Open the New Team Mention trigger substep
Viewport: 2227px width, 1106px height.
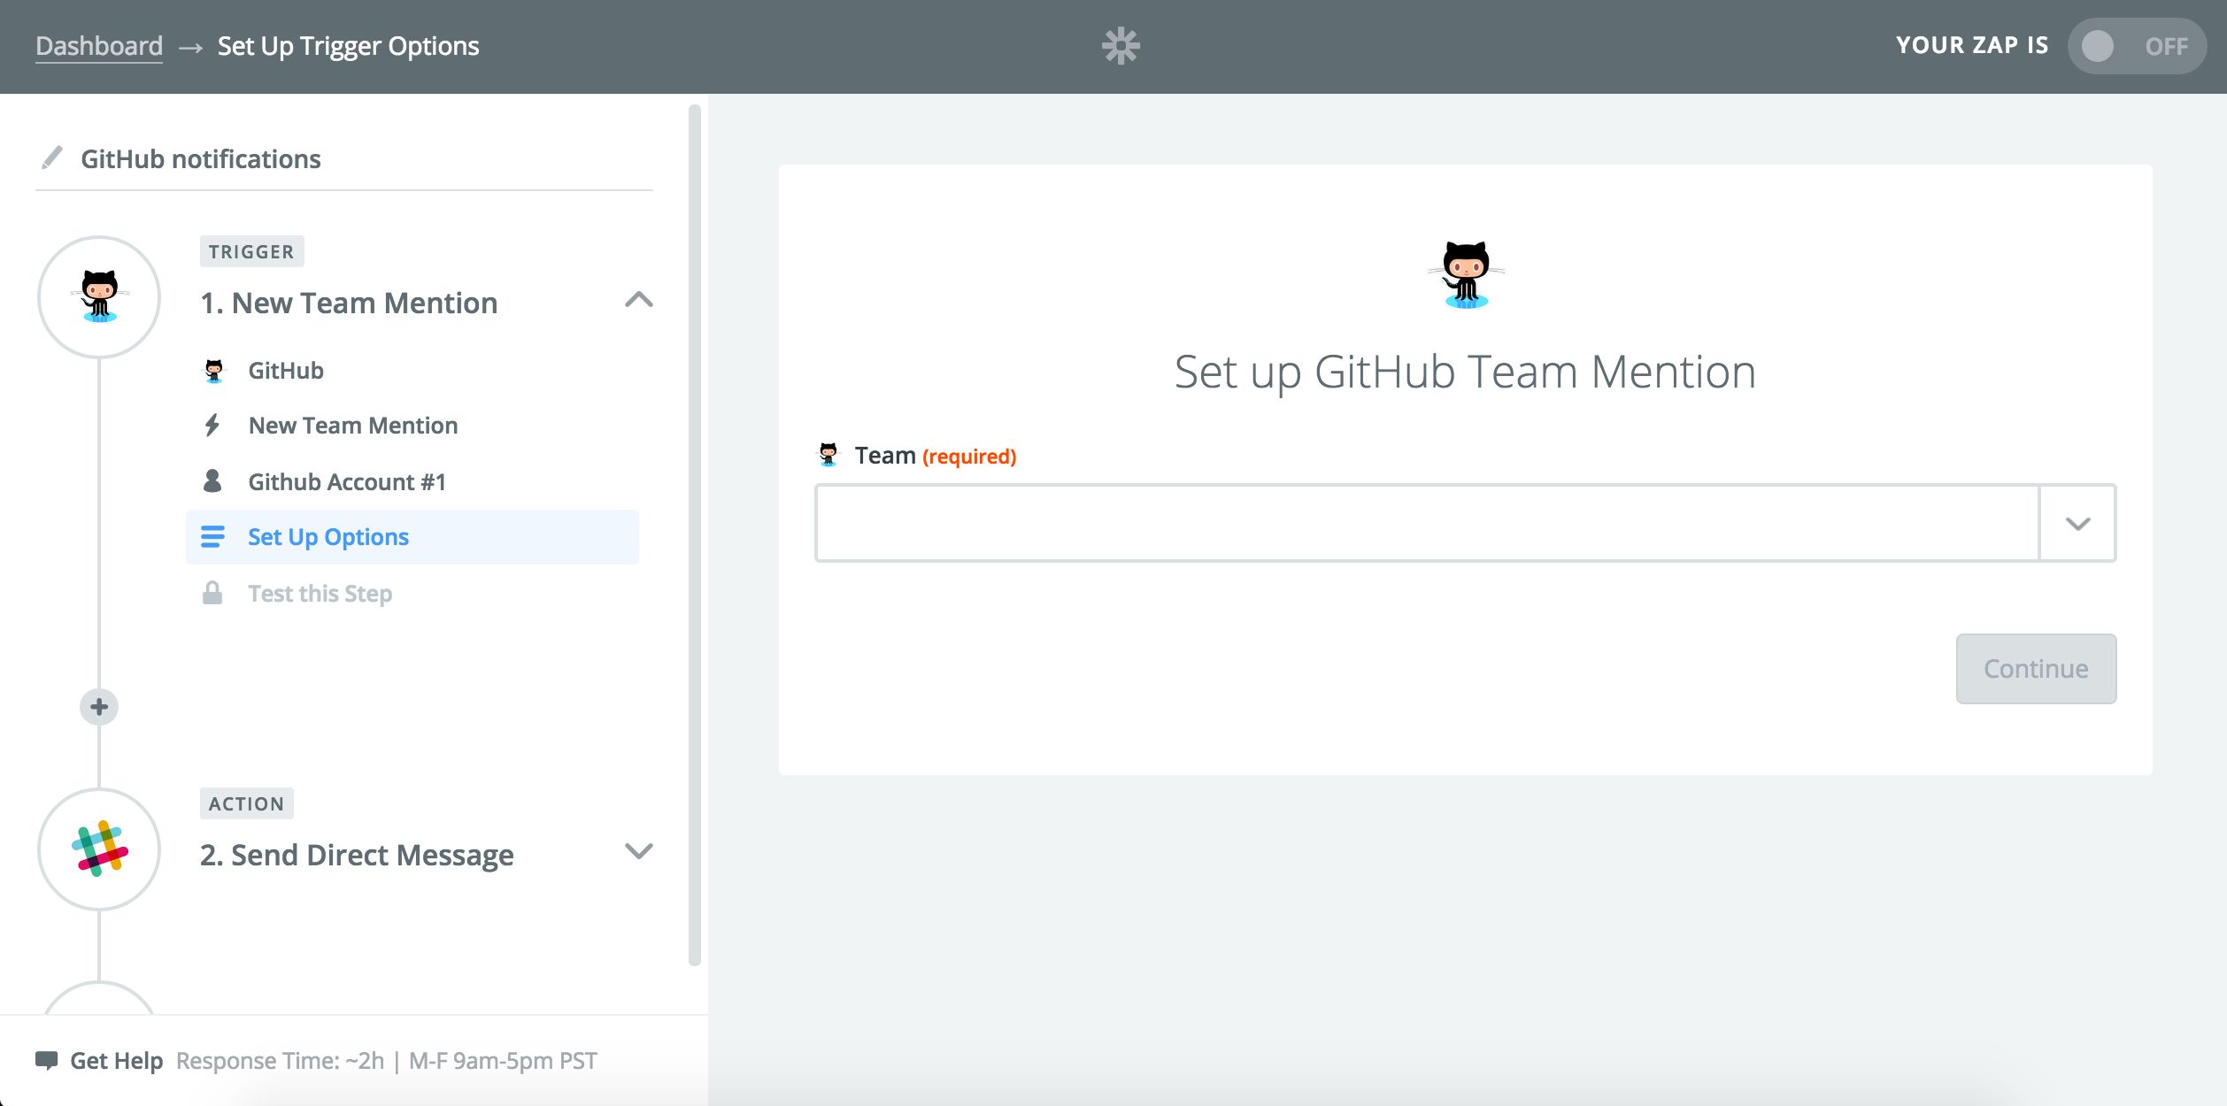[x=353, y=426]
